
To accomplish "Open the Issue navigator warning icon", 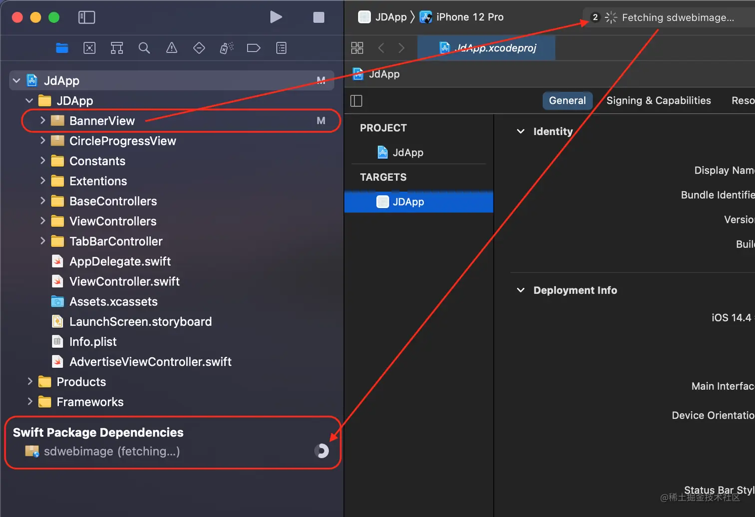I will click(x=172, y=48).
